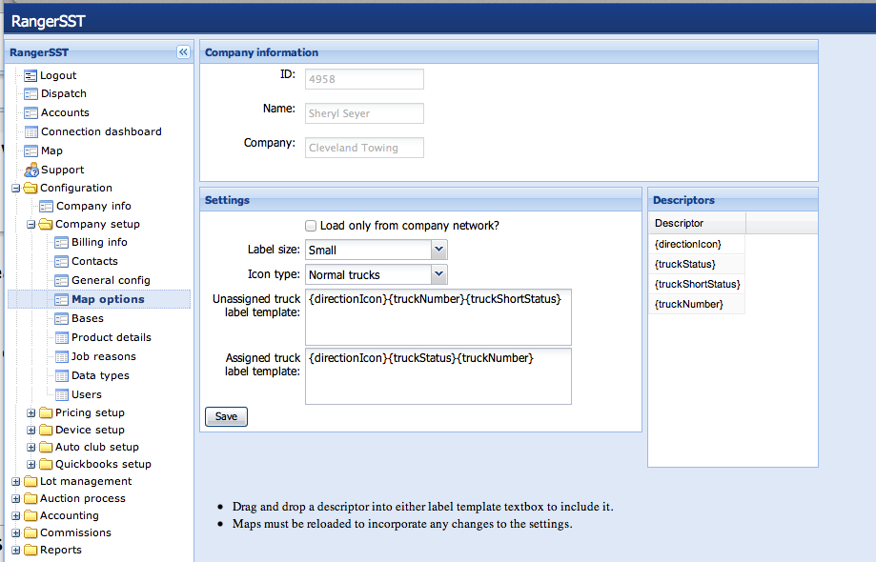This screenshot has width=876, height=562.
Task: Click the Billing info page icon
Action: (62, 242)
